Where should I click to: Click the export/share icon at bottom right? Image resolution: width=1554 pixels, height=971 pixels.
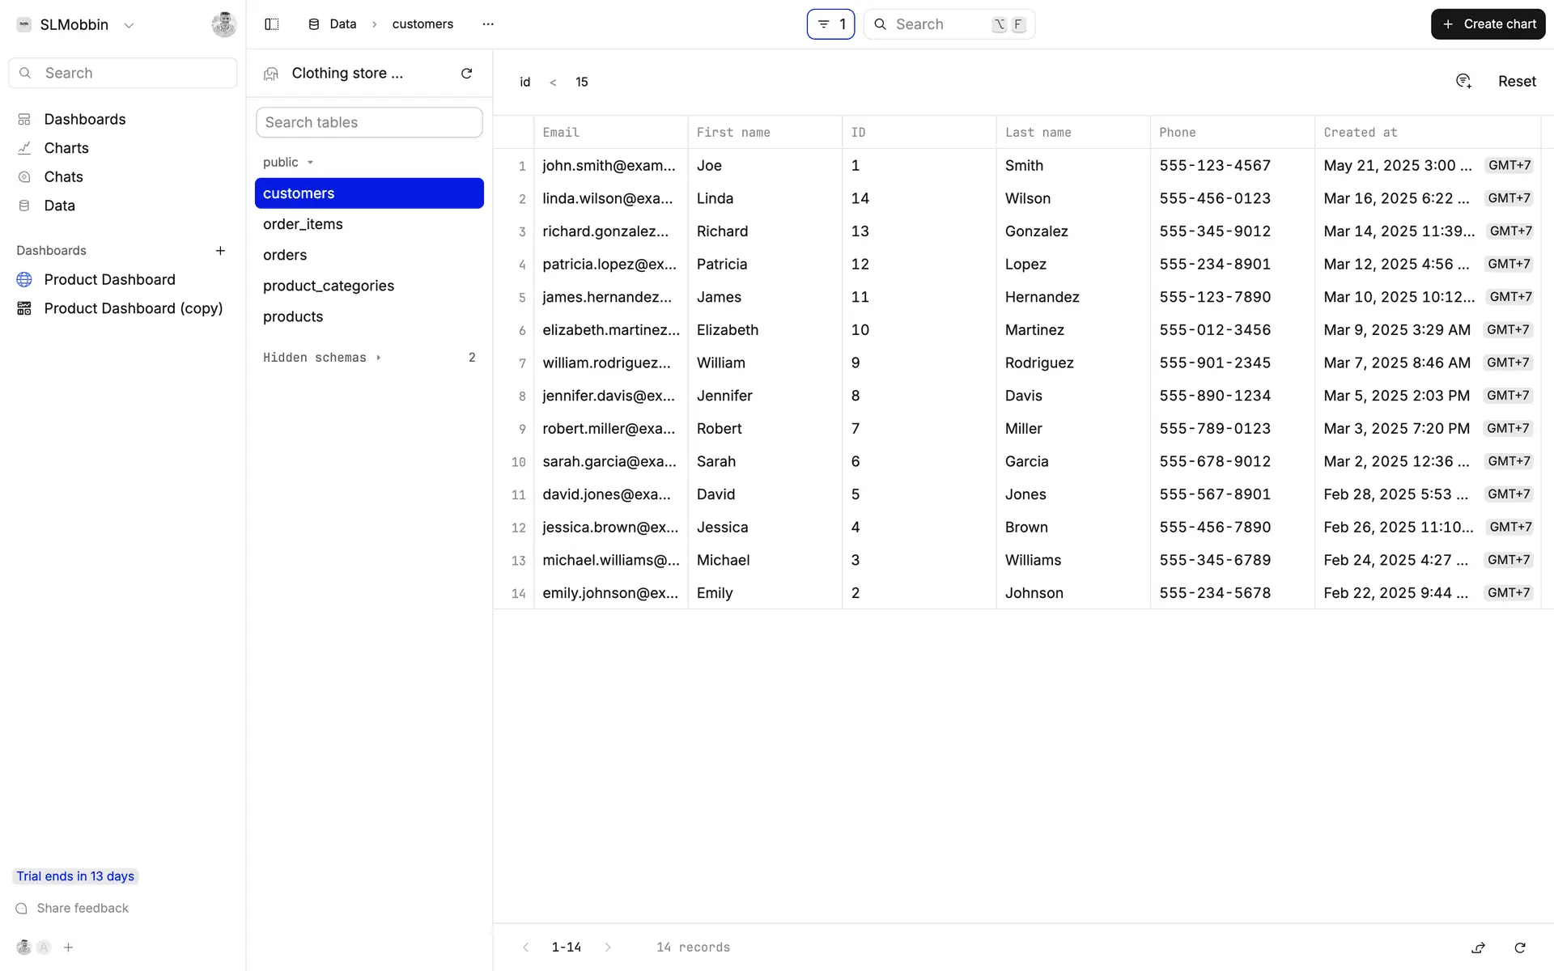[x=1478, y=948]
